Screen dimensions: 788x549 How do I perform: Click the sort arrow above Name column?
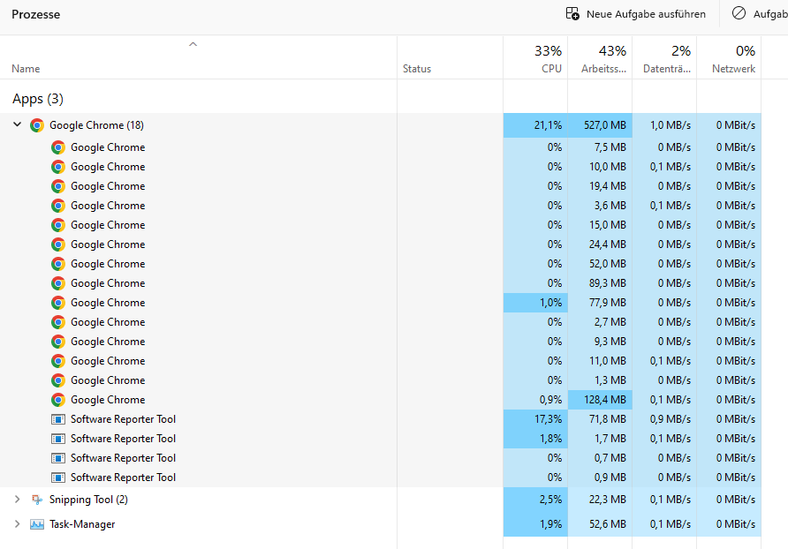point(193,44)
